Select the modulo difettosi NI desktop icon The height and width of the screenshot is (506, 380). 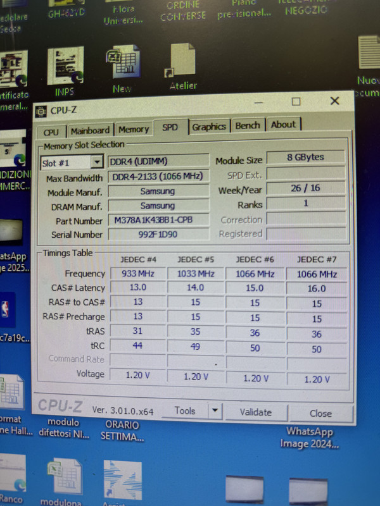coord(64,428)
